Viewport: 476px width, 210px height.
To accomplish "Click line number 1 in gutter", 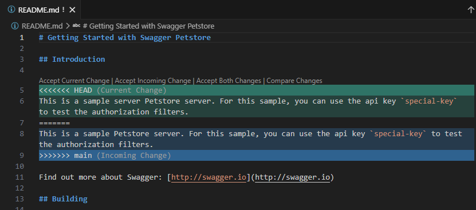I will pos(22,38).
